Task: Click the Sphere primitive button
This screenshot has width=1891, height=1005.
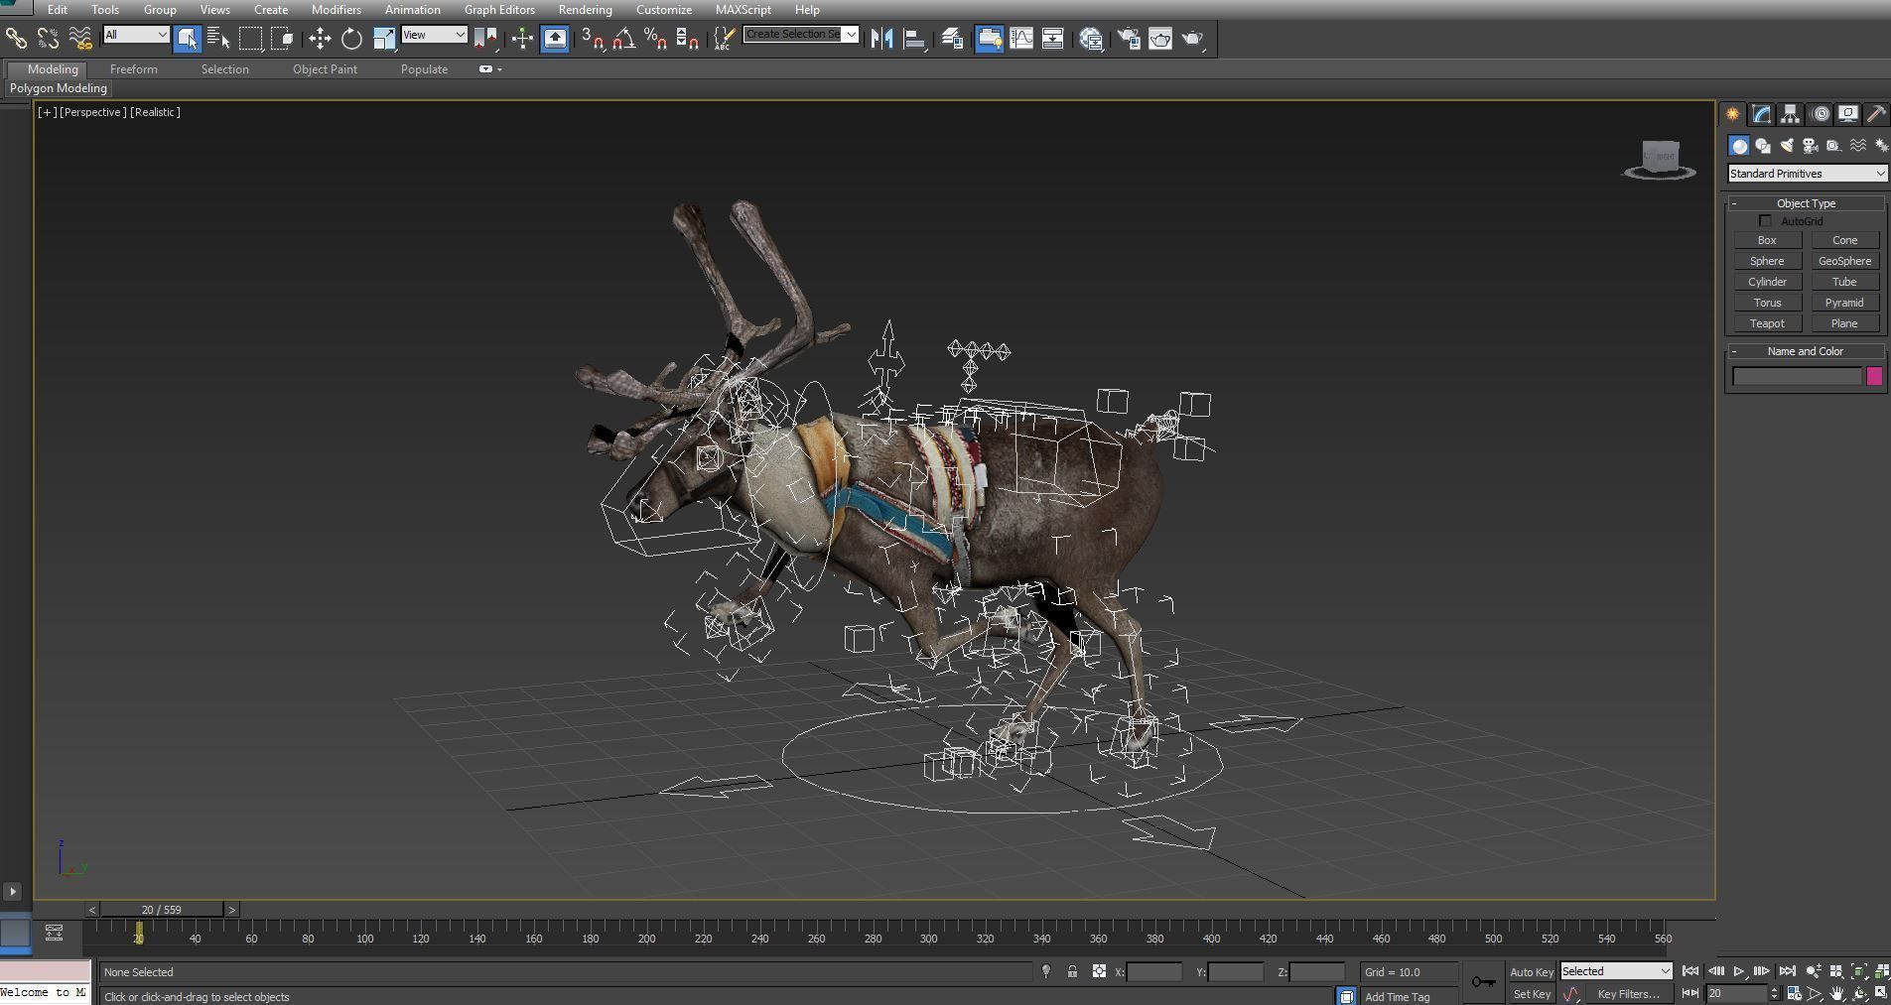Action: [1767, 261]
